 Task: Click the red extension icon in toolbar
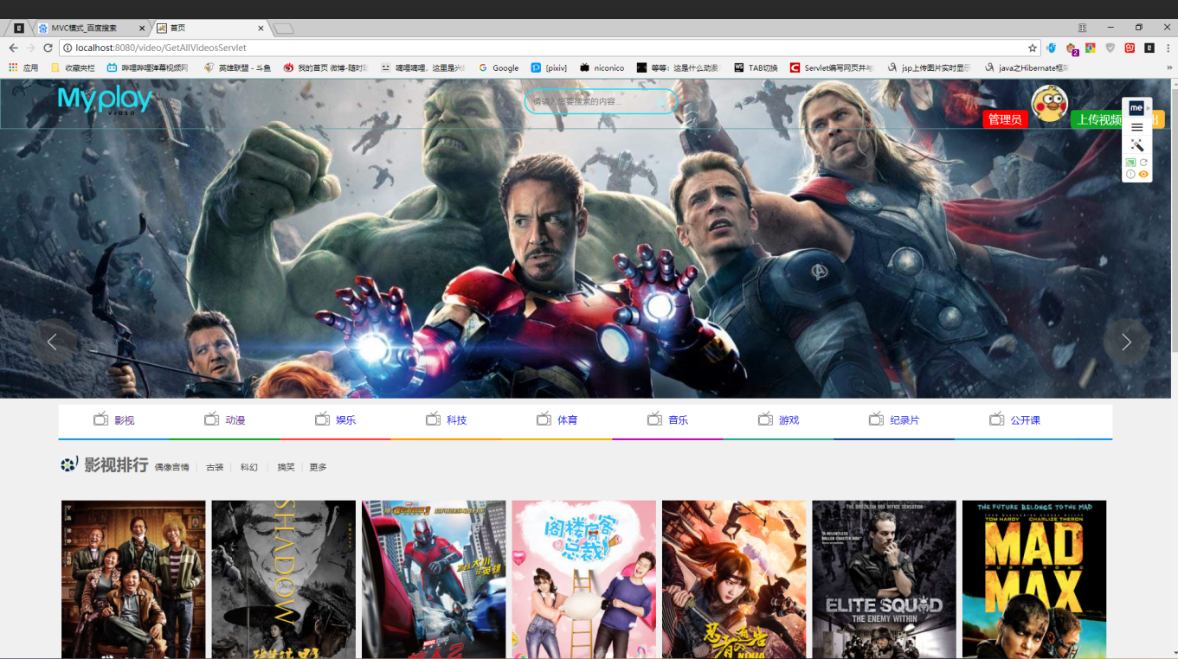tap(1130, 48)
